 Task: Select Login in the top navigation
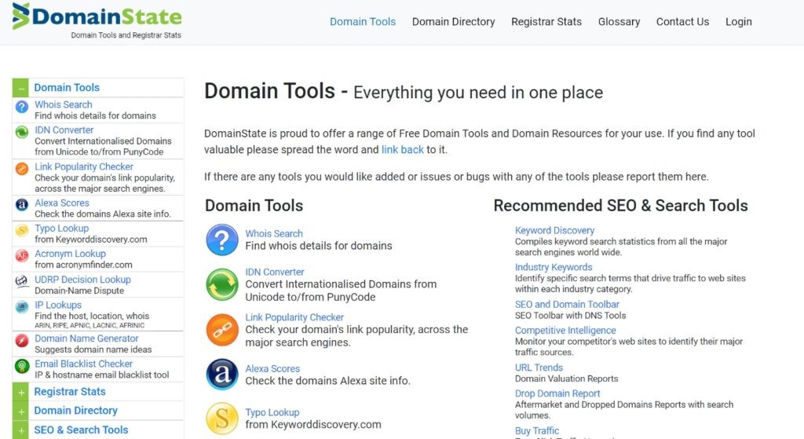738,22
